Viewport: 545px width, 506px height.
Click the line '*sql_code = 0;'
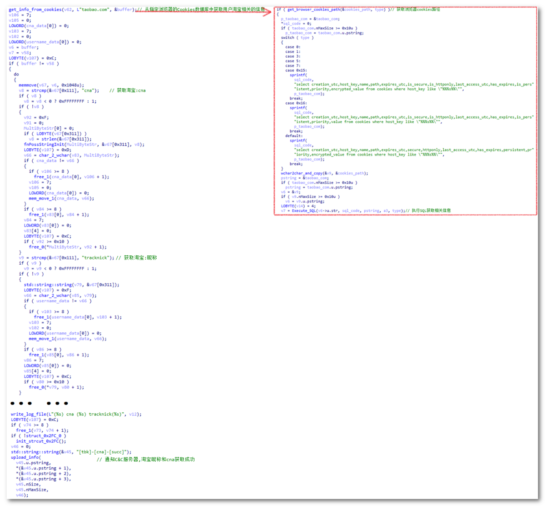[x=296, y=24]
